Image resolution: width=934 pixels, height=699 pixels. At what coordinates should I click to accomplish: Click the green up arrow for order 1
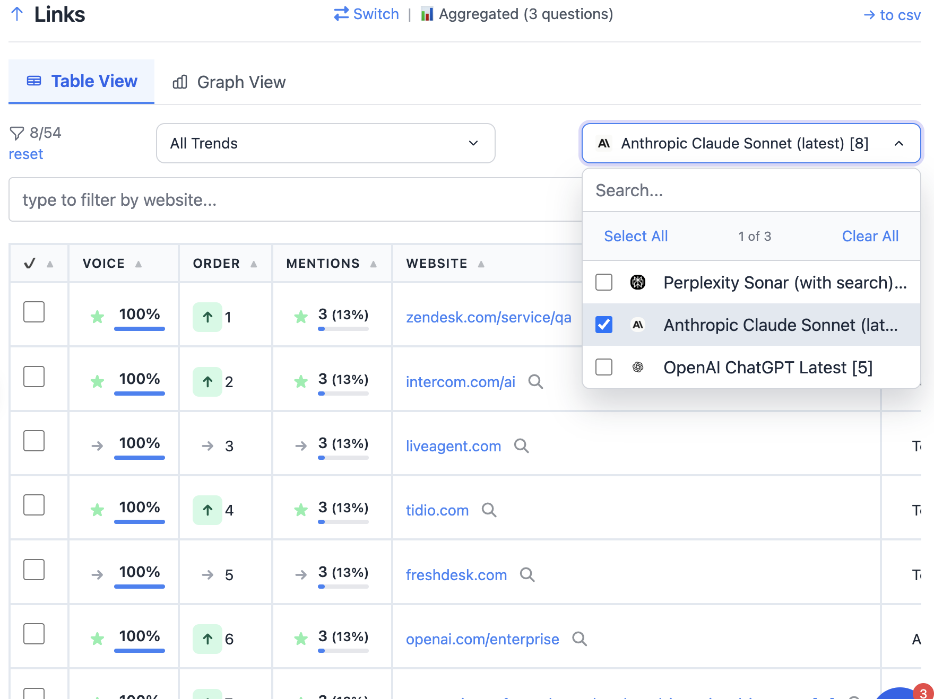pyautogui.click(x=207, y=317)
